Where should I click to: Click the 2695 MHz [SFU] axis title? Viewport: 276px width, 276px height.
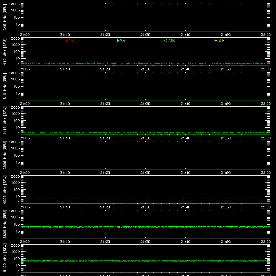5,155
